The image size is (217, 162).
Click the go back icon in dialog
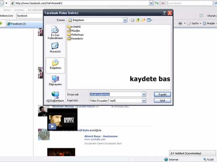click(x=133, y=20)
